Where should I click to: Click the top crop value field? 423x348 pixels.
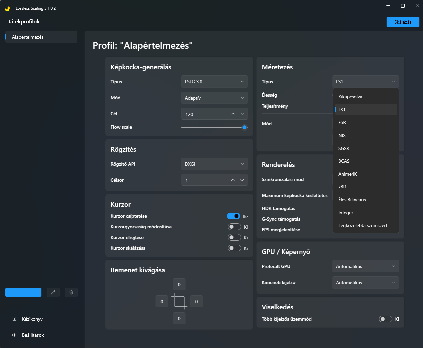[179, 285]
